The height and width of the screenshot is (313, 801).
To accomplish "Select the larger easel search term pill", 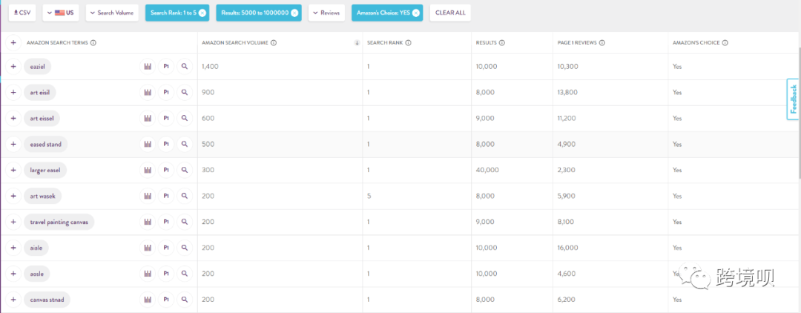I will (x=45, y=170).
